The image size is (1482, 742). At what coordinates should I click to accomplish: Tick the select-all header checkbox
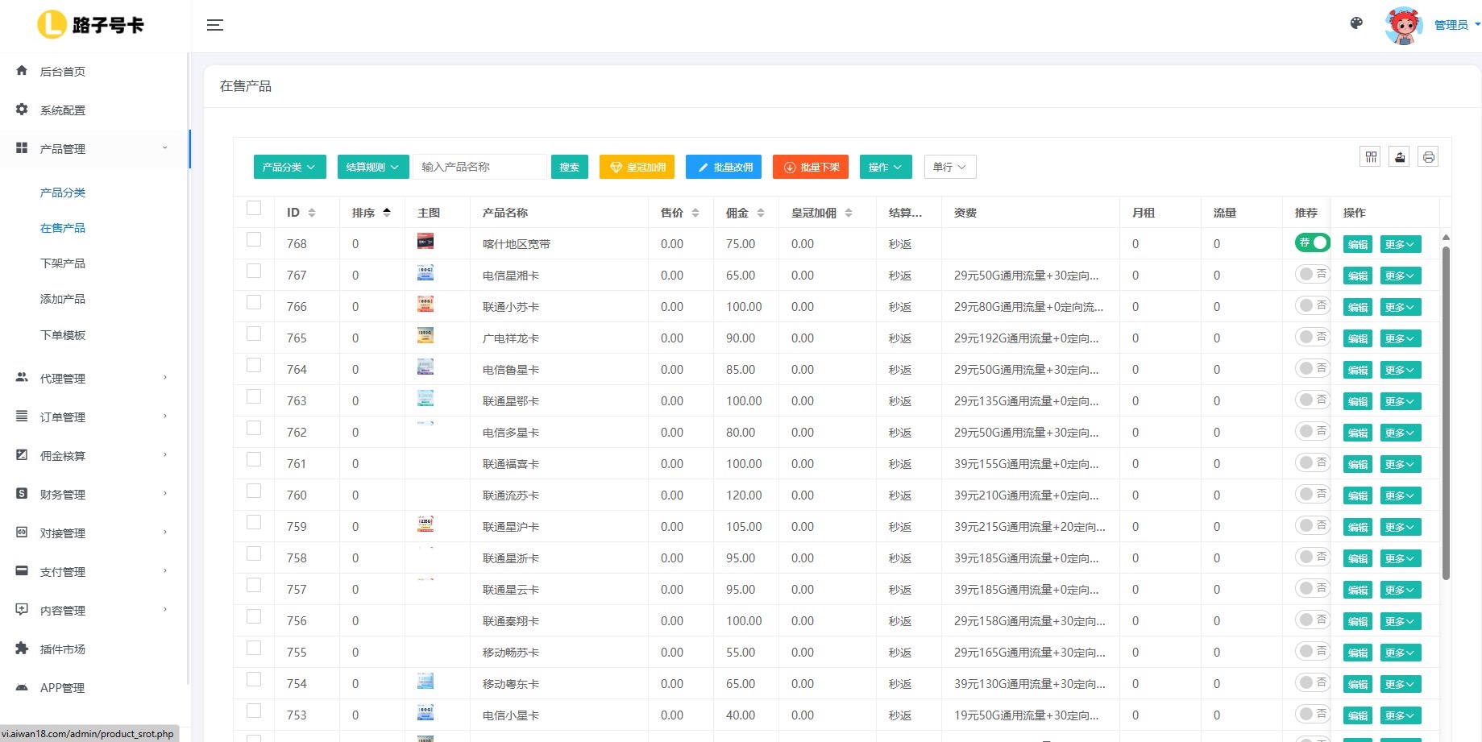pos(254,208)
